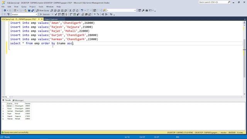Open the master database dropdown
This screenshot has width=247, height=139.
[x=36, y=14]
